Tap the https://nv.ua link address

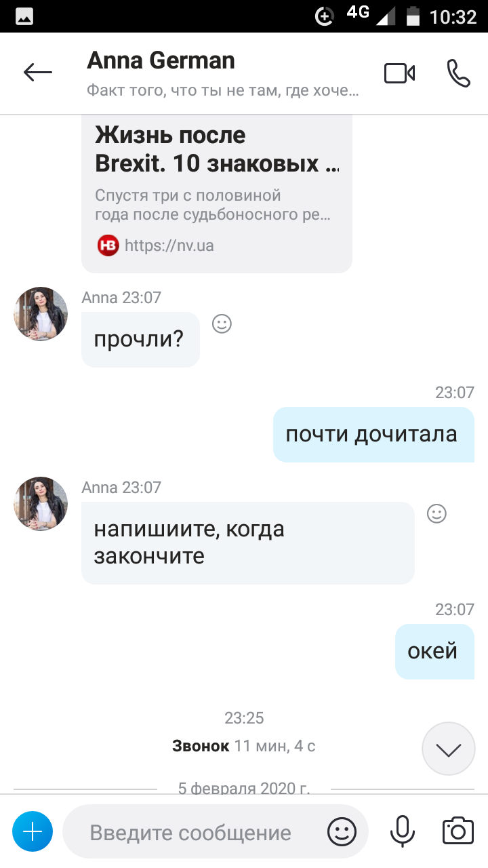click(169, 245)
